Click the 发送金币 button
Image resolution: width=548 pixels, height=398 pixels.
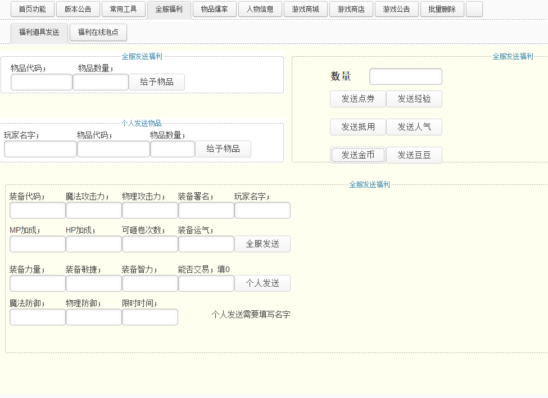tap(357, 155)
